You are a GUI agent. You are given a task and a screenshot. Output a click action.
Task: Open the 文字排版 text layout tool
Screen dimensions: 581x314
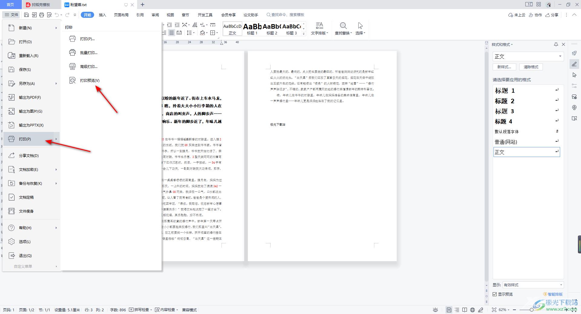click(x=320, y=29)
